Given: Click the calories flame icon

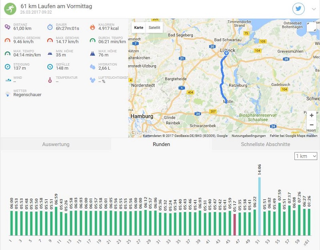Looking at the screenshot, I should 92,27.
